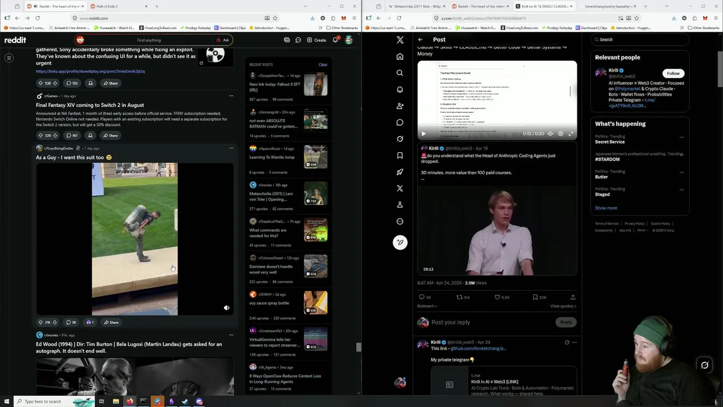
Task: Open Grok icon in X sidebar
Action: (x=400, y=139)
